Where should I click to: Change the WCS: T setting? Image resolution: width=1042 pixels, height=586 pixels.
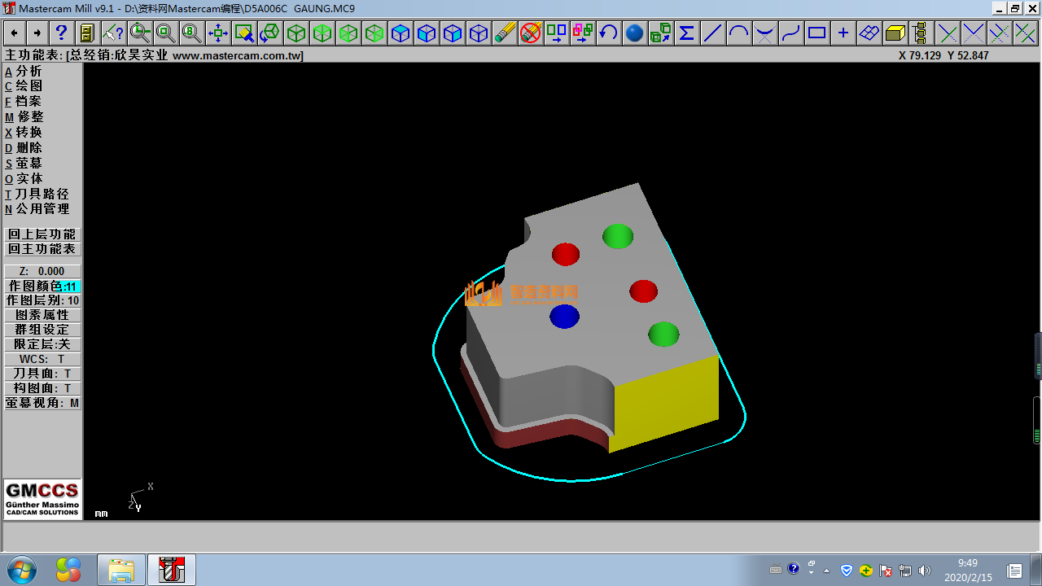(42, 359)
